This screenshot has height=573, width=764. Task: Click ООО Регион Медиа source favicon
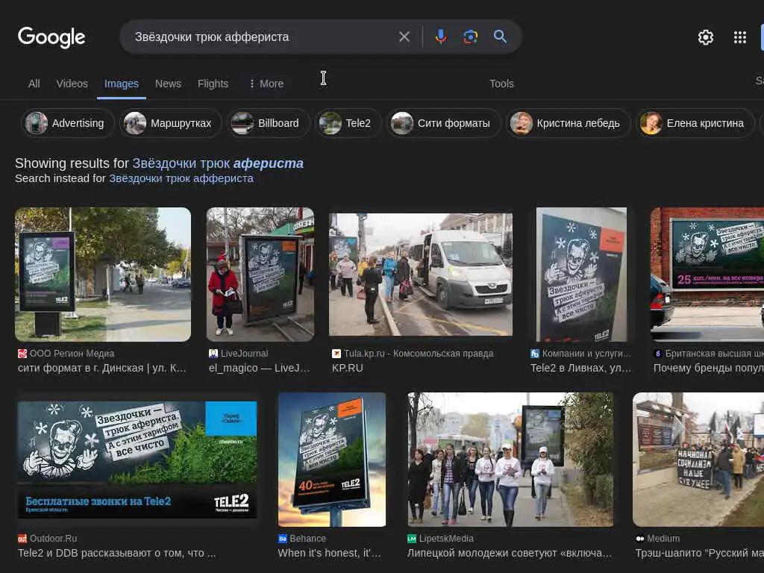(x=22, y=354)
